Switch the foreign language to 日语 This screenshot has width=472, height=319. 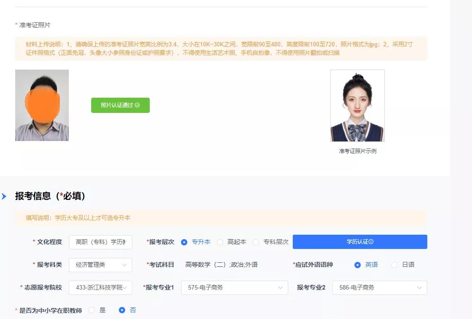pyautogui.click(x=394, y=265)
